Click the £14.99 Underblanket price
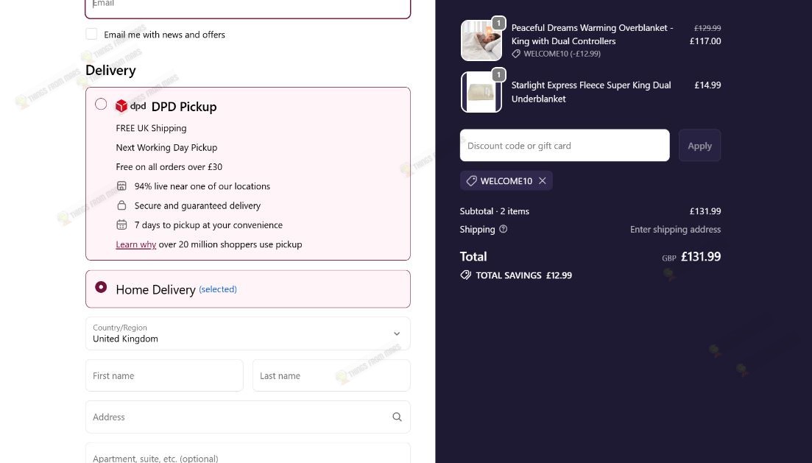Image resolution: width=812 pixels, height=463 pixels. click(x=707, y=85)
